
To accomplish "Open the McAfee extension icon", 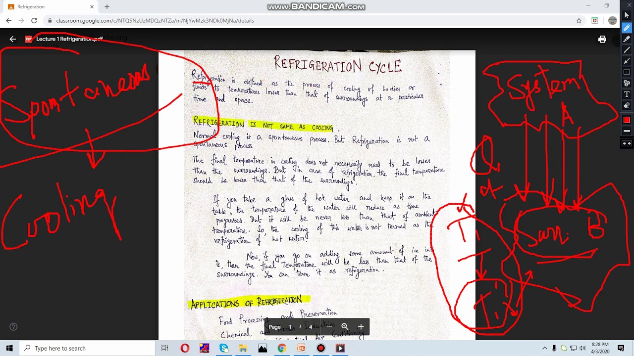I will [595, 20].
